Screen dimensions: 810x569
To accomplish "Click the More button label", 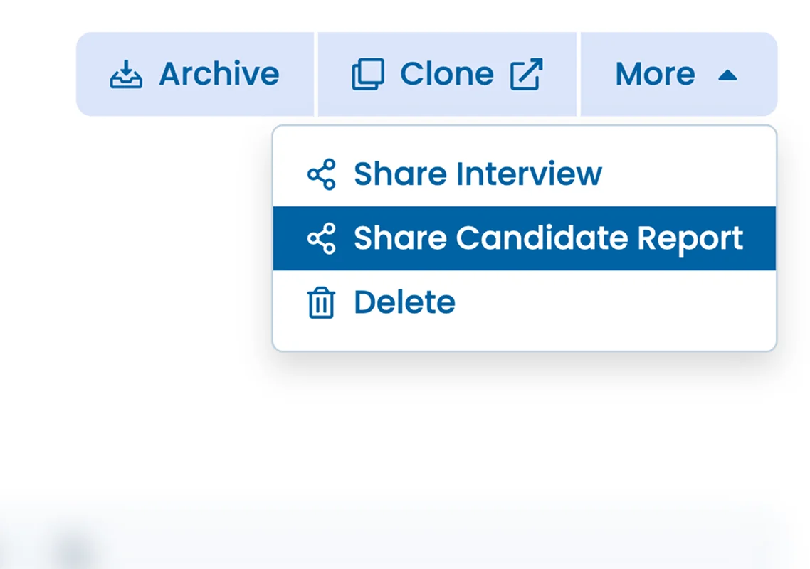I will (x=655, y=73).
